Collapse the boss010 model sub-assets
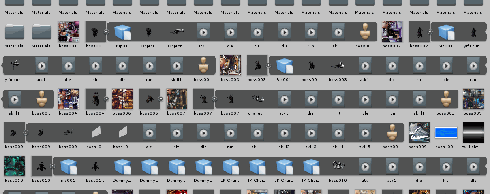 [52, 166]
